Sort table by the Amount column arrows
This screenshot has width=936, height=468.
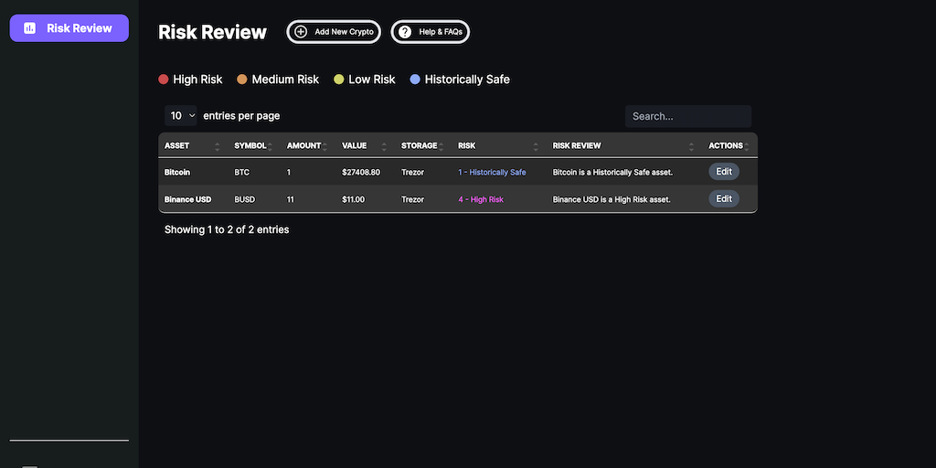324,146
